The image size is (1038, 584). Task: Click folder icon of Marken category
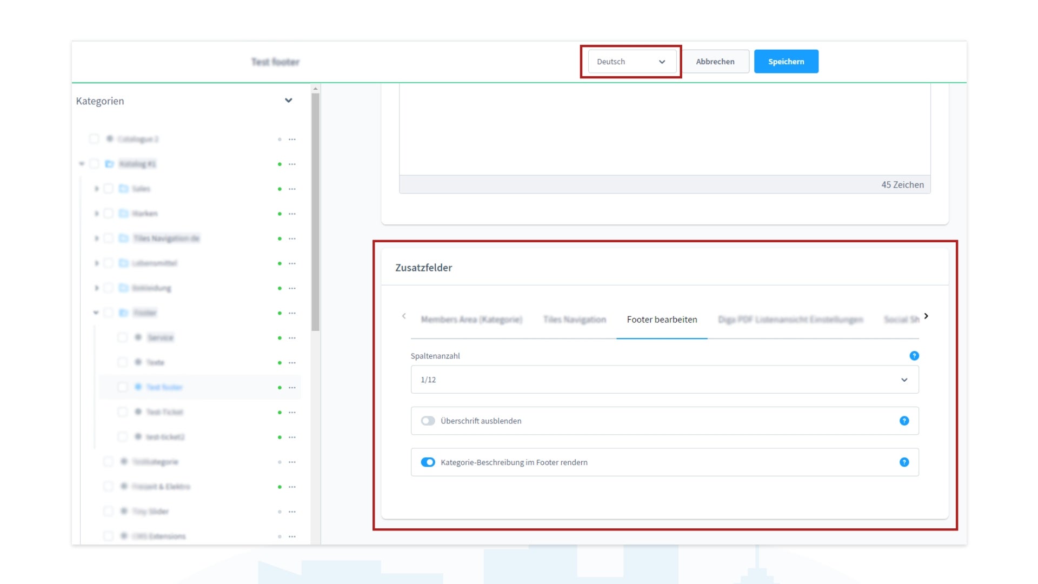[123, 214]
